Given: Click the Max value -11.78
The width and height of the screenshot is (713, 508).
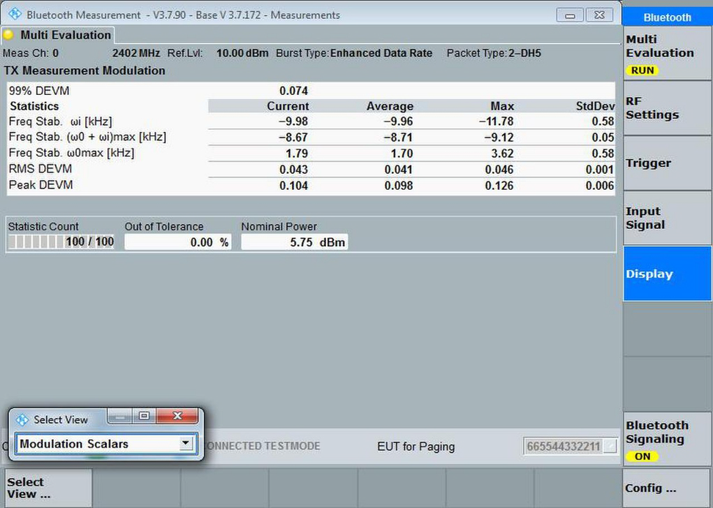Looking at the screenshot, I should pos(496,122).
